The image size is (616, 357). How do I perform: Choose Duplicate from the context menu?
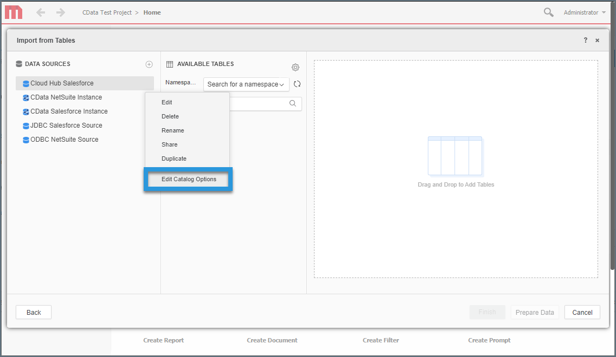[174, 158]
